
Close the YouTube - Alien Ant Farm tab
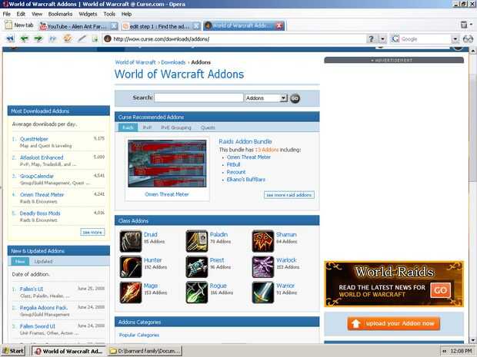[114, 26]
